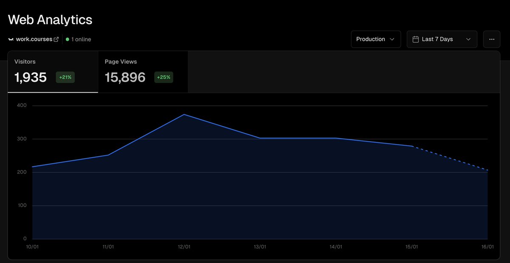
Task: Open the Last 7 Days range dropdown
Action: (442, 39)
